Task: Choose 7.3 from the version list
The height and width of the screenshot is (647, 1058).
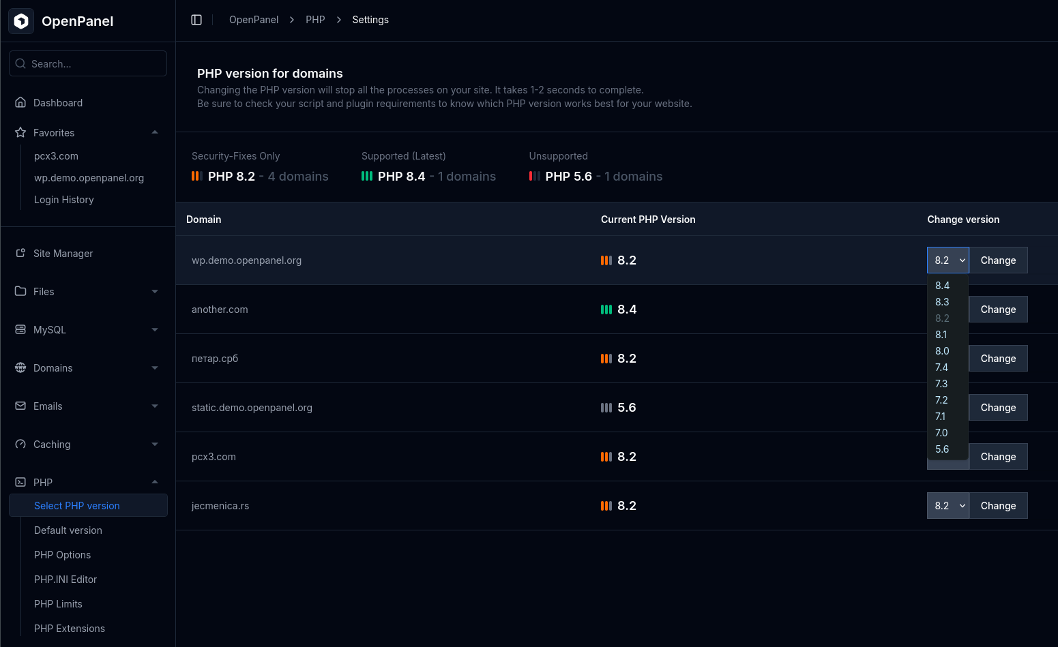Action: [x=947, y=384]
